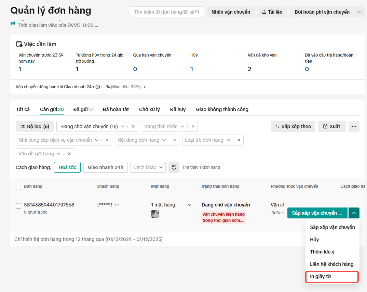Clear the Đang chờ vận chuyển filter
This screenshot has width=367, height=292.
click(133, 126)
